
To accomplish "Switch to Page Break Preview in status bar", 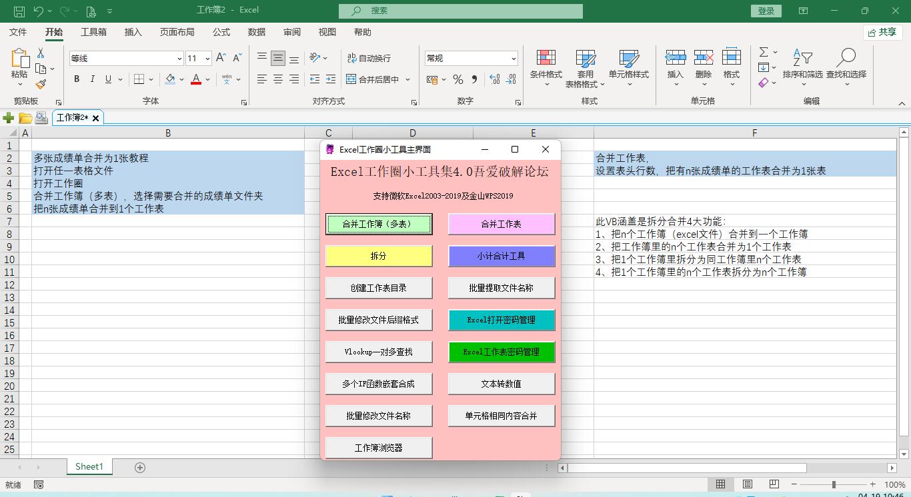I will click(x=774, y=484).
